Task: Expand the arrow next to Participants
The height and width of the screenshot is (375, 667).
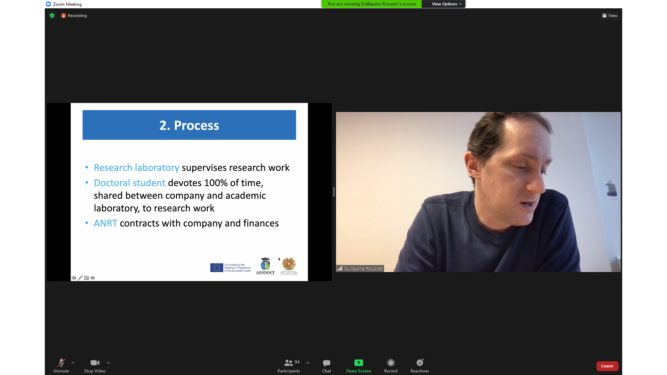Action: (308, 363)
